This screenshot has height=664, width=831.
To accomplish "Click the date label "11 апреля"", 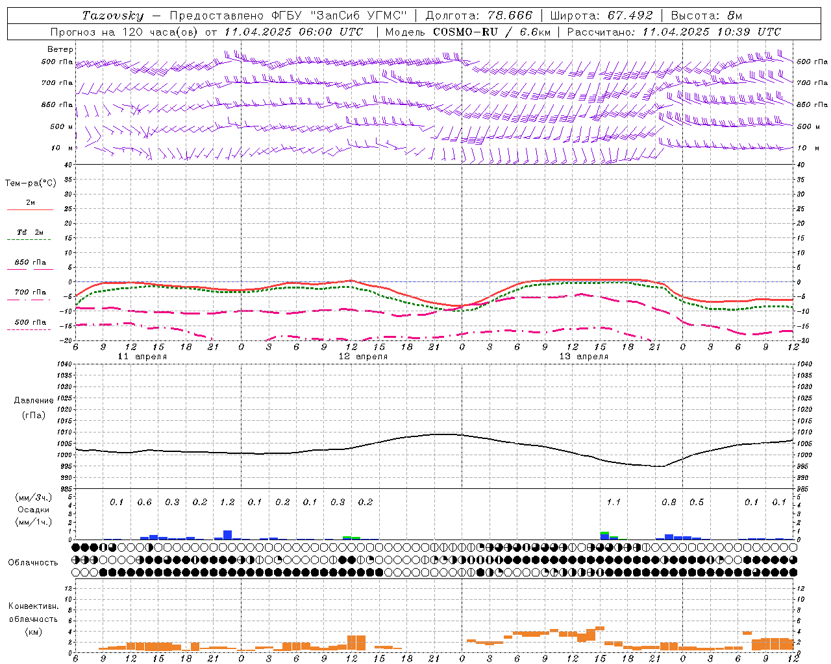I will tap(142, 357).
